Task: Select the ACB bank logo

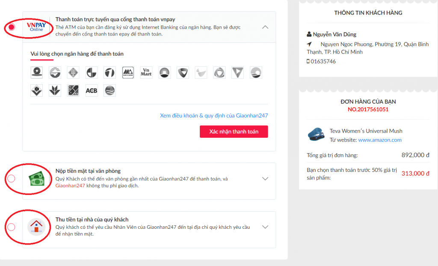Action: (x=92, y=91)
